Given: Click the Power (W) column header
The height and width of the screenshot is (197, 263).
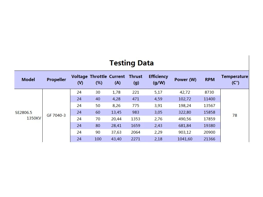Looking at the screenshot, I should pyautogui.click(x=185, y=80).
